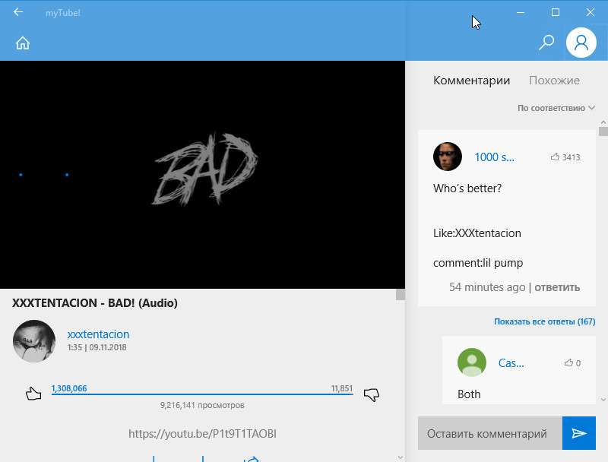Click the comment text Like:XXXtentacion

click(x=477, y=233)
